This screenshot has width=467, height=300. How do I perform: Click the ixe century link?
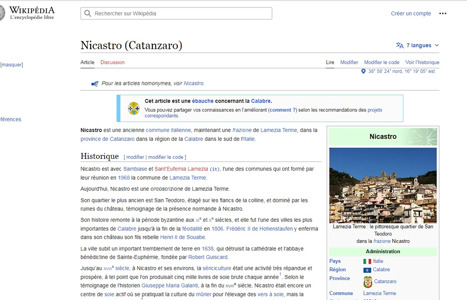click(199, 220)
